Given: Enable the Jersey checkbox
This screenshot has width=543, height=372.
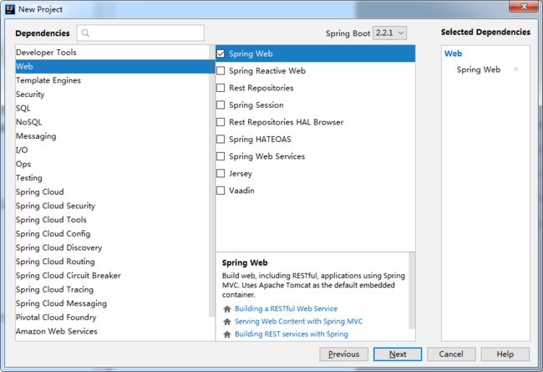Looking at the screenshot, I should point(221,173).
